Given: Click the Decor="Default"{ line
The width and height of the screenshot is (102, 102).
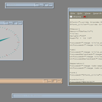Looking at the screenshot, I should click(81, 31).
